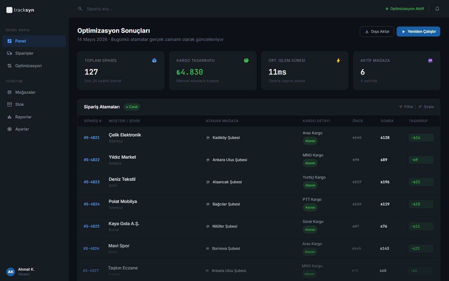Open Ayarlar settings page

(x=34, y=129)
